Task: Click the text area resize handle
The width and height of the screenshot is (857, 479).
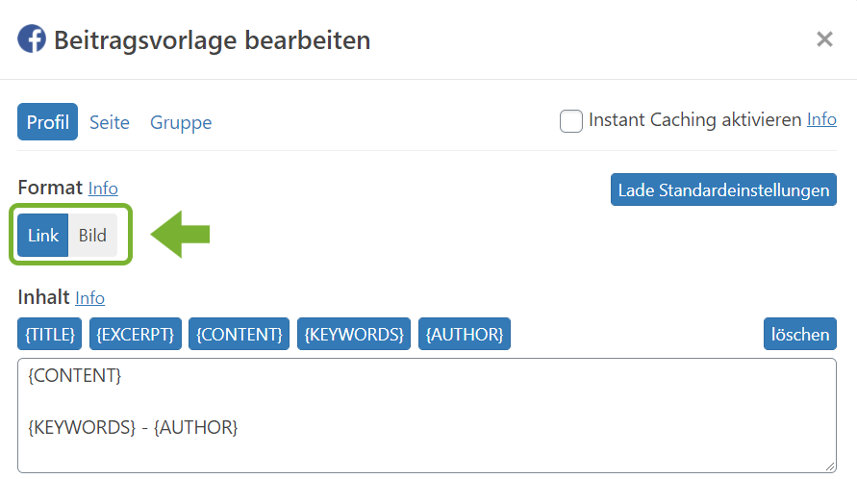Action: [x=830, y=466]
